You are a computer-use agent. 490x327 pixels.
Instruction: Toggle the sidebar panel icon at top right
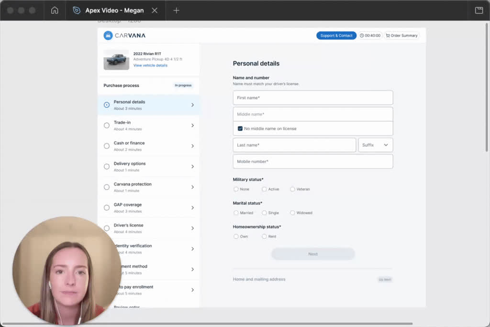(x=479, y=11)
